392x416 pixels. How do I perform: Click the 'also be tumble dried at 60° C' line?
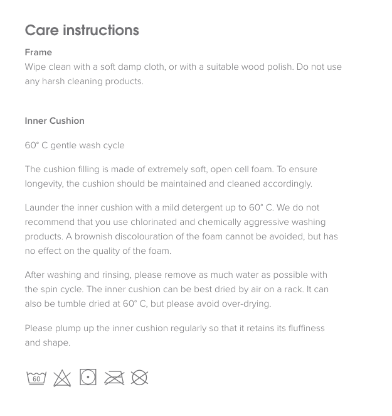148,304
